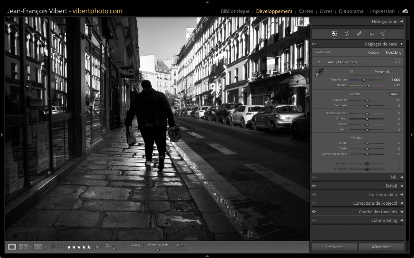This screenshot has width=414, height=258.
Task: Select the Red eye correction tool
Action: (x=371, y=34)
